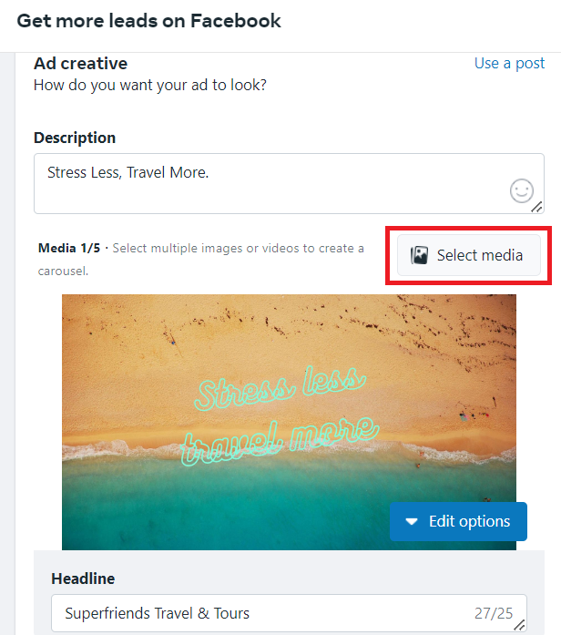Expand the Edit options dropdown arrow
561x635 pixels.
[x=412, y=522]
